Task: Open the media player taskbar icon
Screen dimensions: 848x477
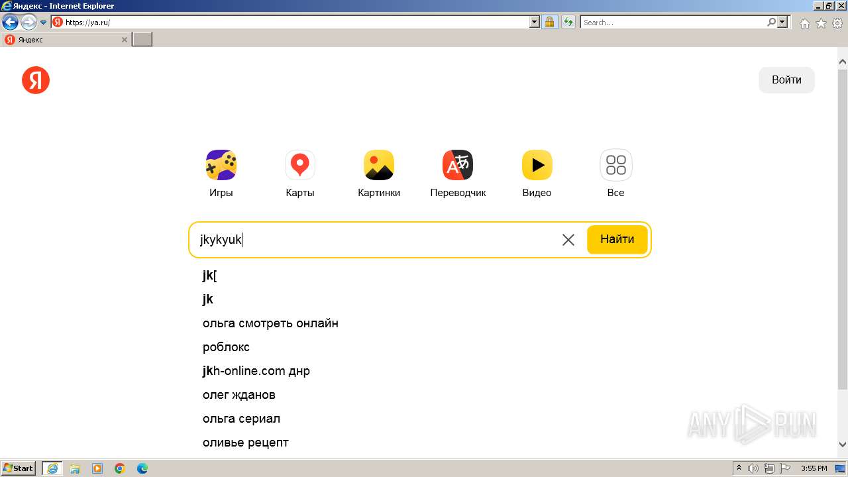Action: point(97,468)
